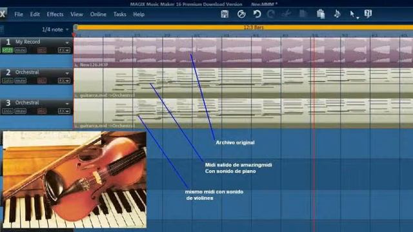Toggle Solo on track 3 Orchestral
The image size is (413, 232).
pyautogui.click(x=7, y=111)
